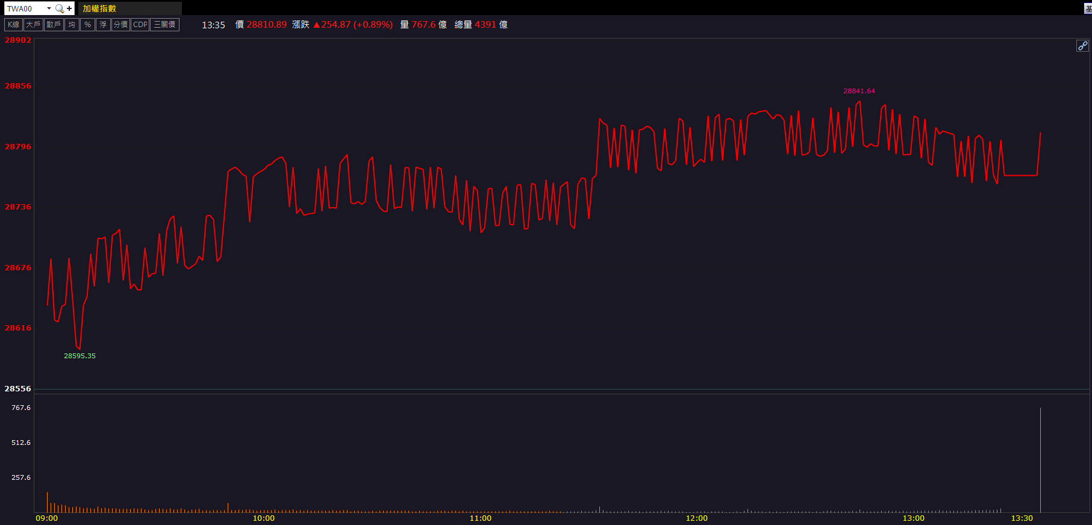The image size is (1092, 525).
Task: Click inside the TWA00 symbol input field
Action: click(x=24, y=8)
